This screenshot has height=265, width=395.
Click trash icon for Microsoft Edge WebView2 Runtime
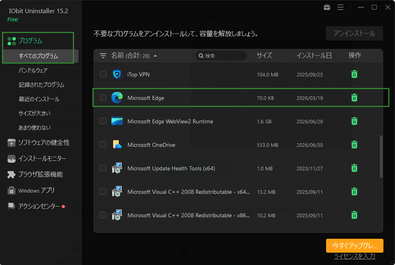click(354, 121)
